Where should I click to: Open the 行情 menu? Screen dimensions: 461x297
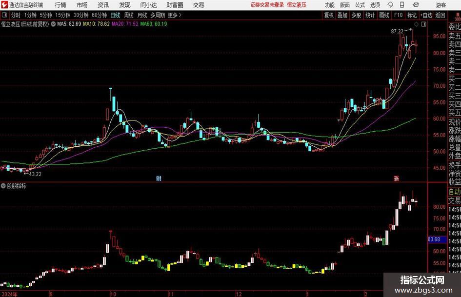pos(60,5)
